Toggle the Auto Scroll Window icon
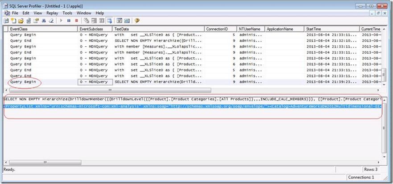This screenshot has height=184, width=393. [x=109, y=20]
